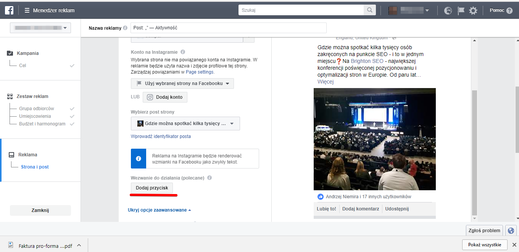Select Strona i post in sidebar
The width and height of the screenshot is (519, 252).
click(35, 167)
